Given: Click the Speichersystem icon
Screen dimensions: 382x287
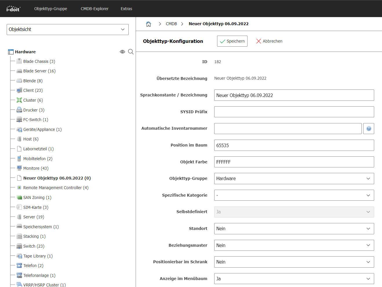Looking at the screenshot, I should coord(19,226).
